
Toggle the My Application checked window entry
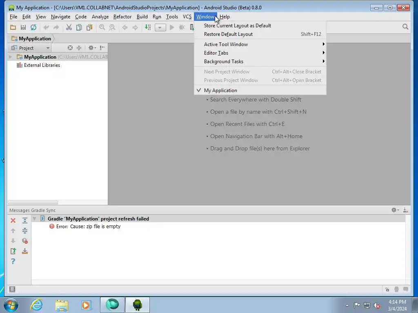[x=260, y=90]
